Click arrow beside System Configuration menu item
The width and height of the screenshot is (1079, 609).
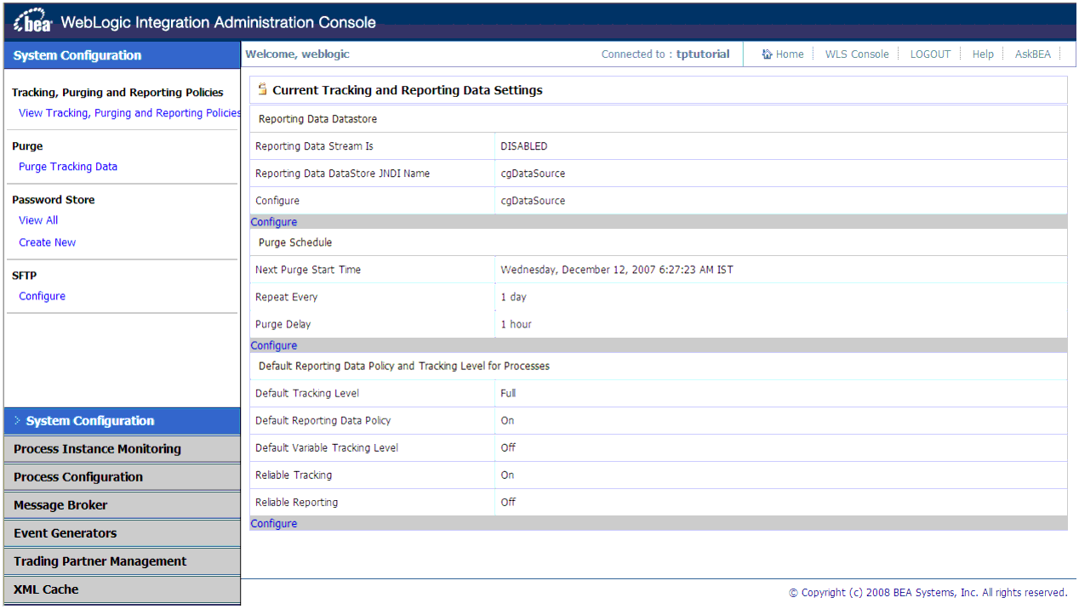(x=17, y=421)
